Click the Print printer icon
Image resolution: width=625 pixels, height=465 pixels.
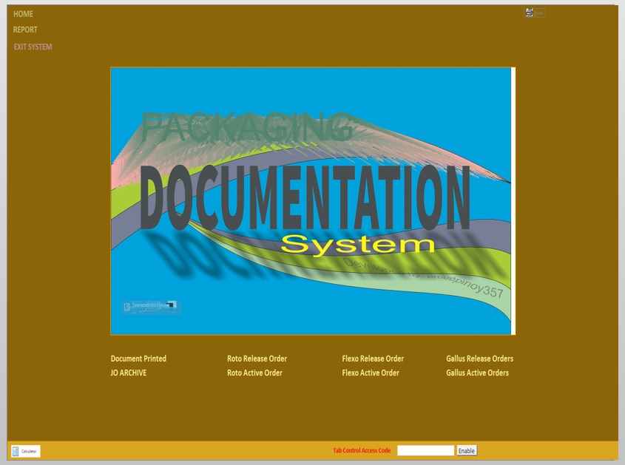pyautogui.click(x=530, y=13)
